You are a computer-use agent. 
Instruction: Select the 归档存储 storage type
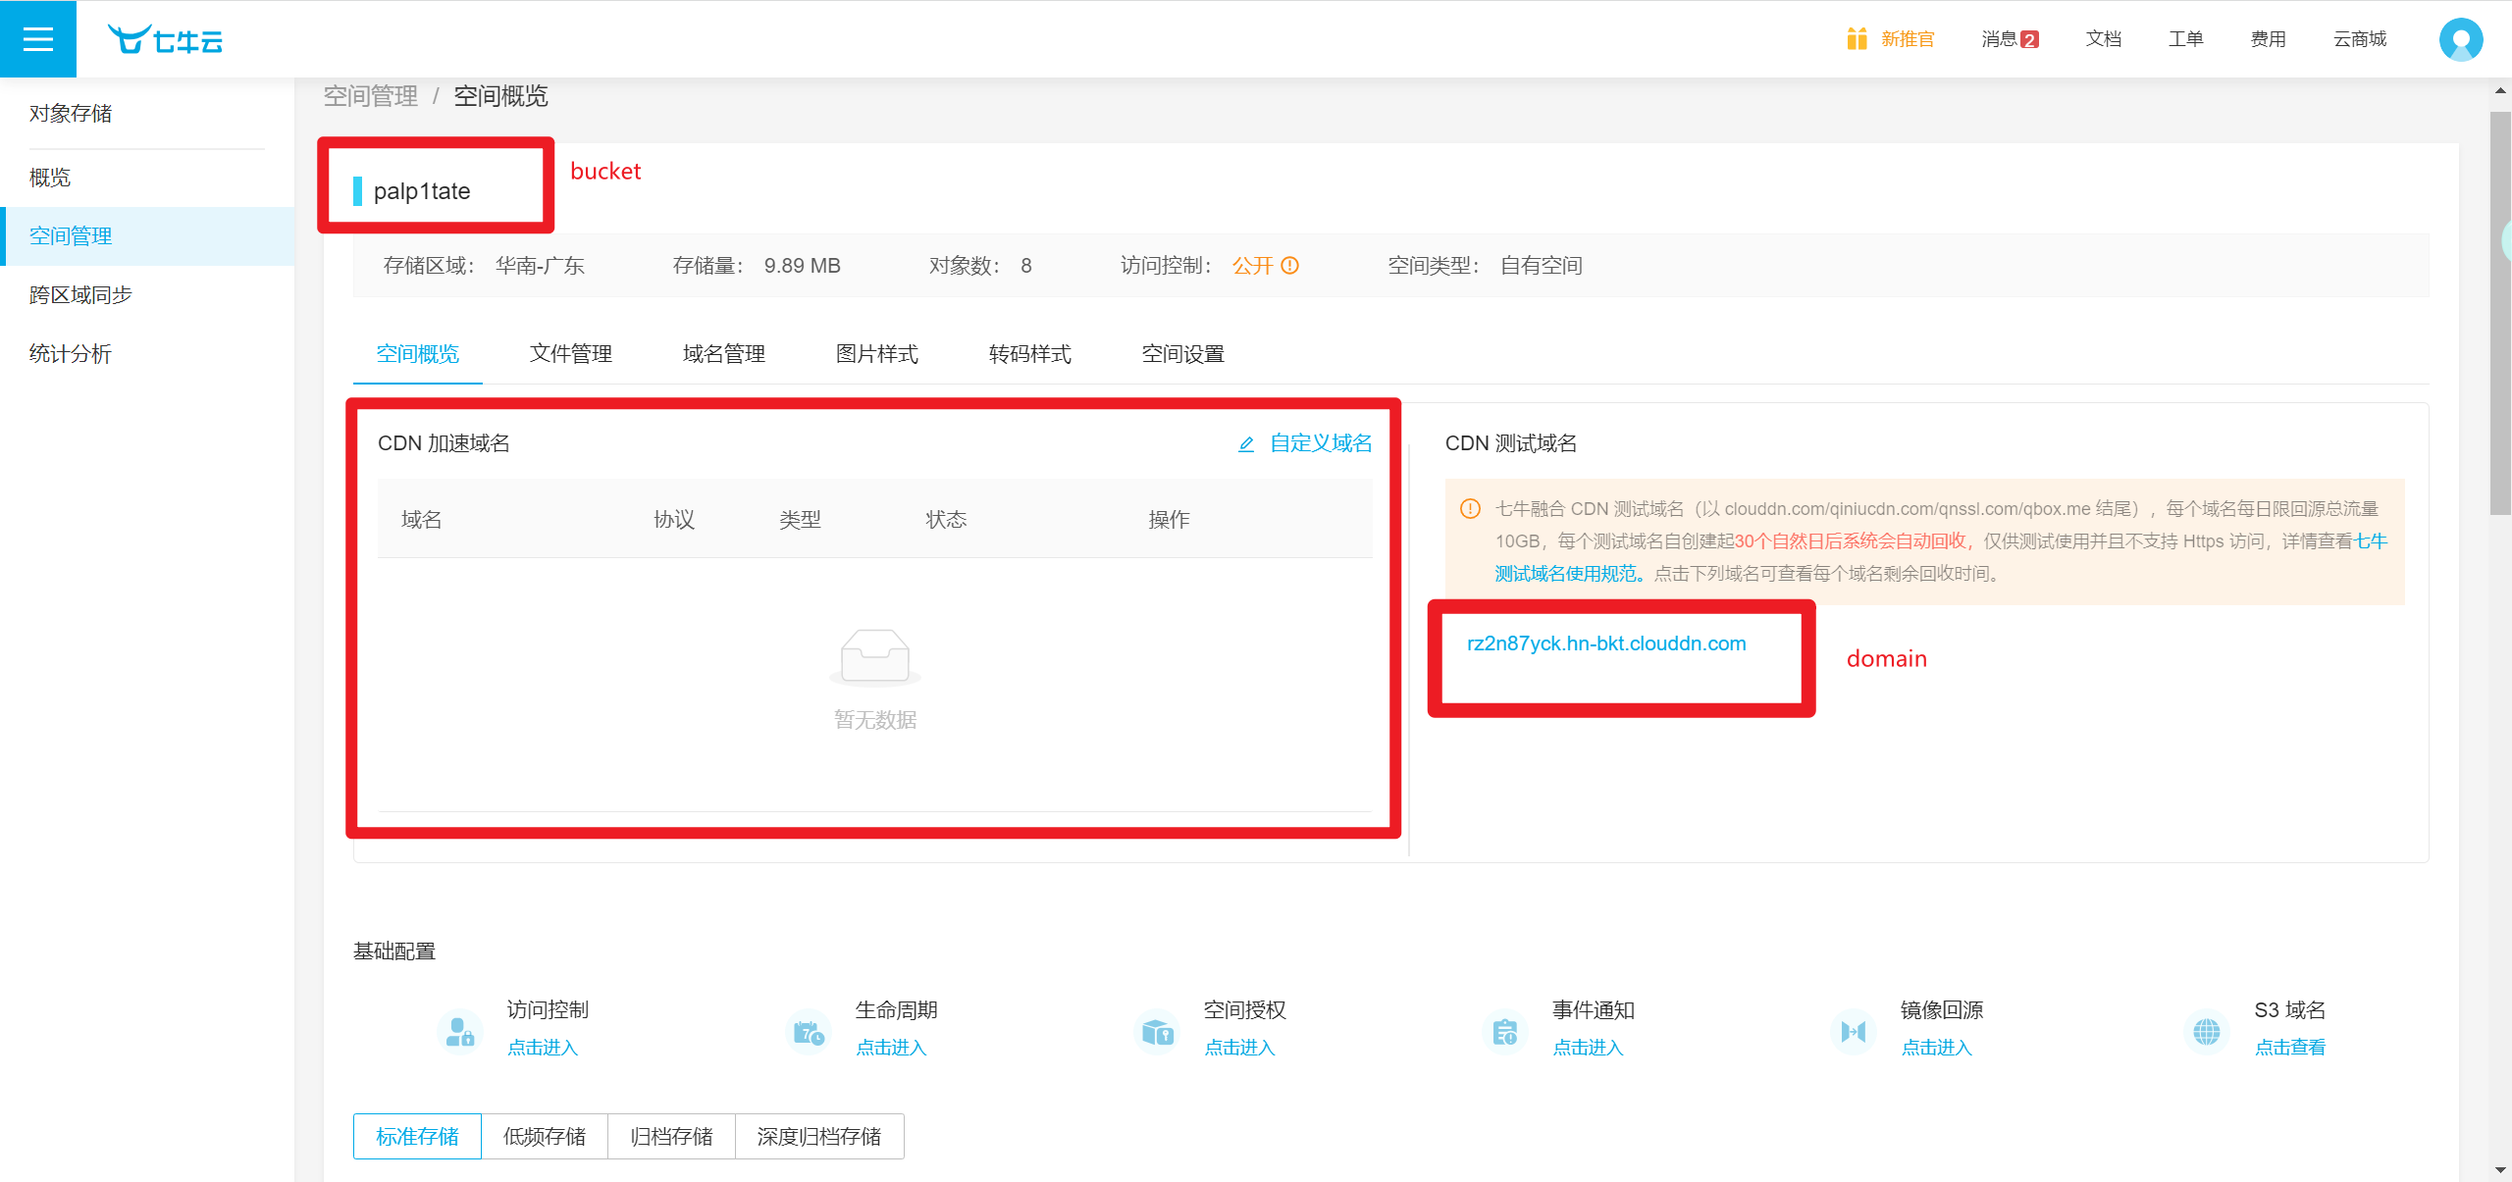point(671,1136)
